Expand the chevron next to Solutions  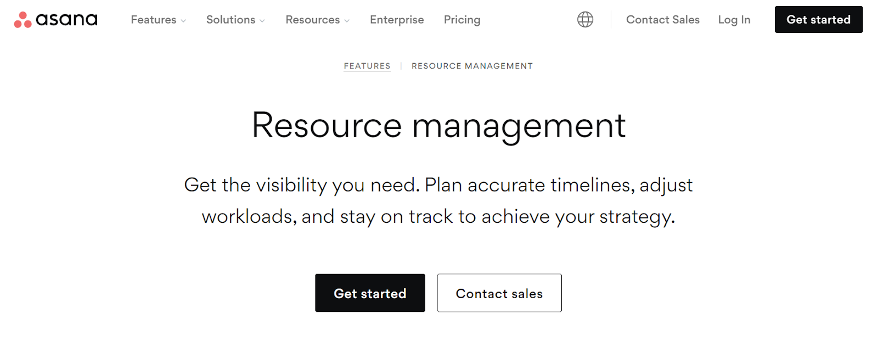tap(262, 21)
